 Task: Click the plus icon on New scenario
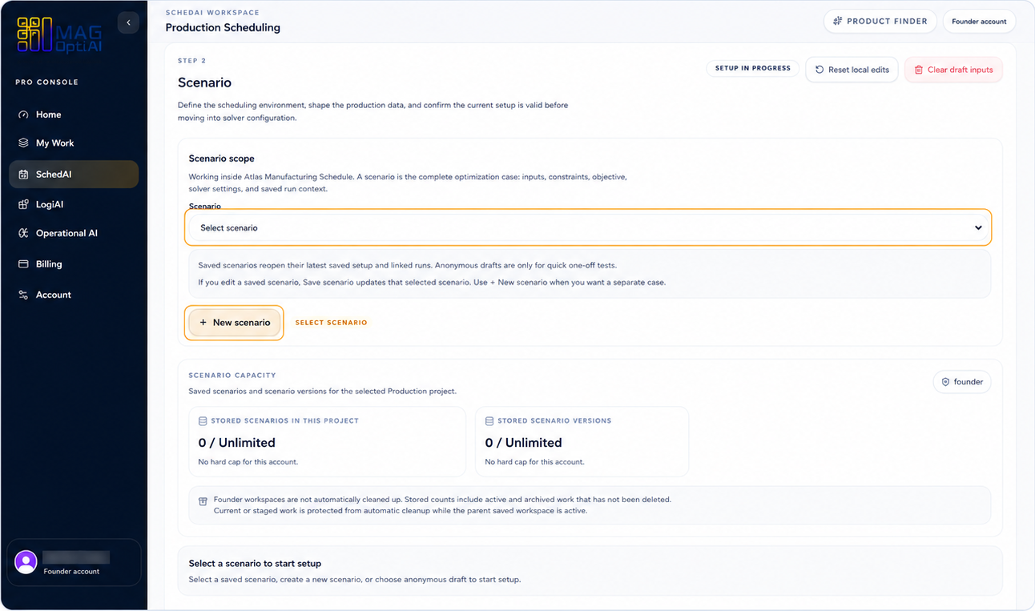click(x=203, y=323)
